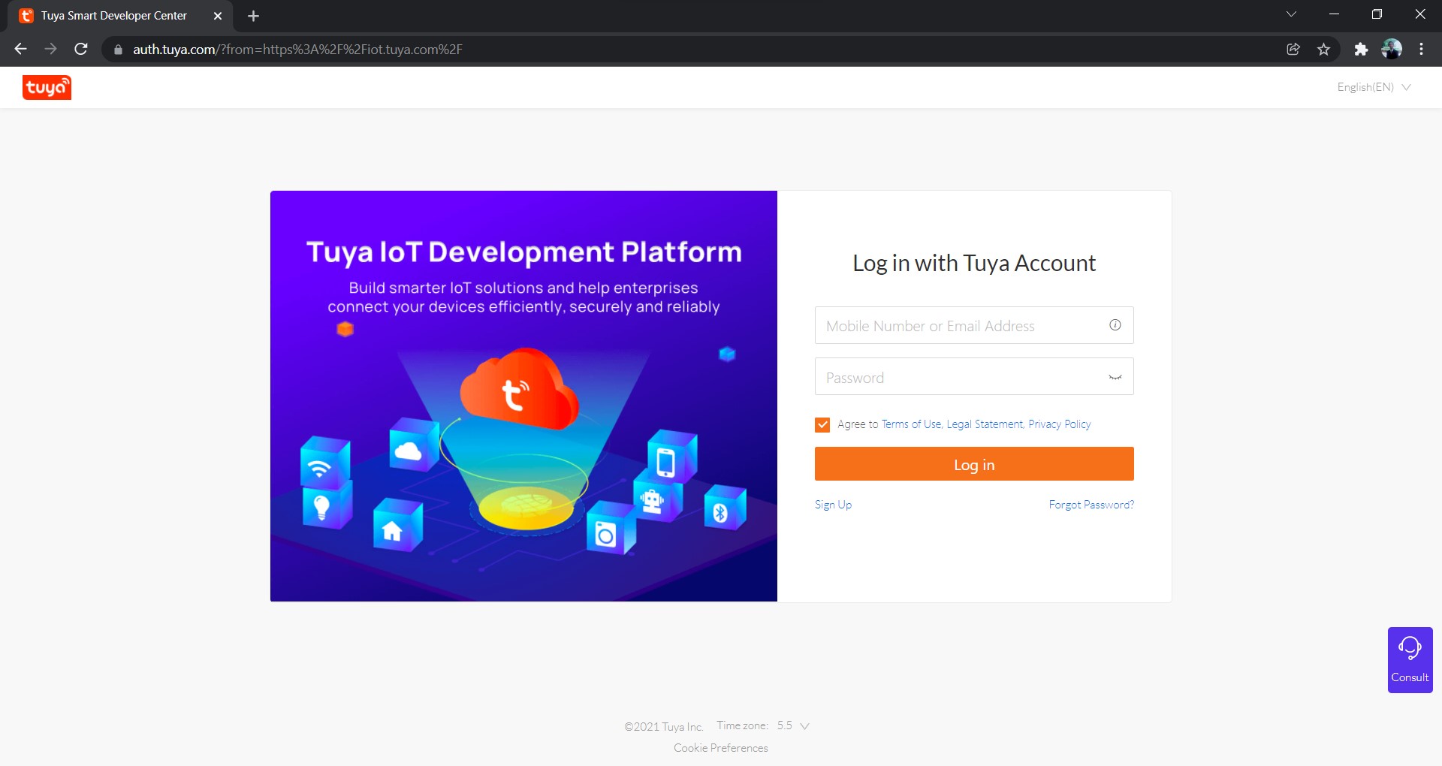Screen dimensions: 1442x766
Task: Reload the page with refresh icon
Action: [81, 49]
